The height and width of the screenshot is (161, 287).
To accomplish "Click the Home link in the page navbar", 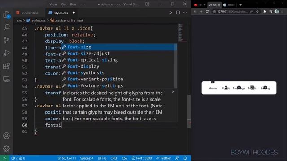I will click(213, 88).
